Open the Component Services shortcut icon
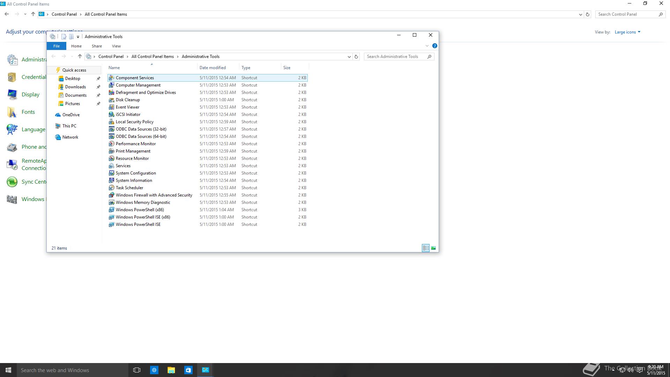 111,78
